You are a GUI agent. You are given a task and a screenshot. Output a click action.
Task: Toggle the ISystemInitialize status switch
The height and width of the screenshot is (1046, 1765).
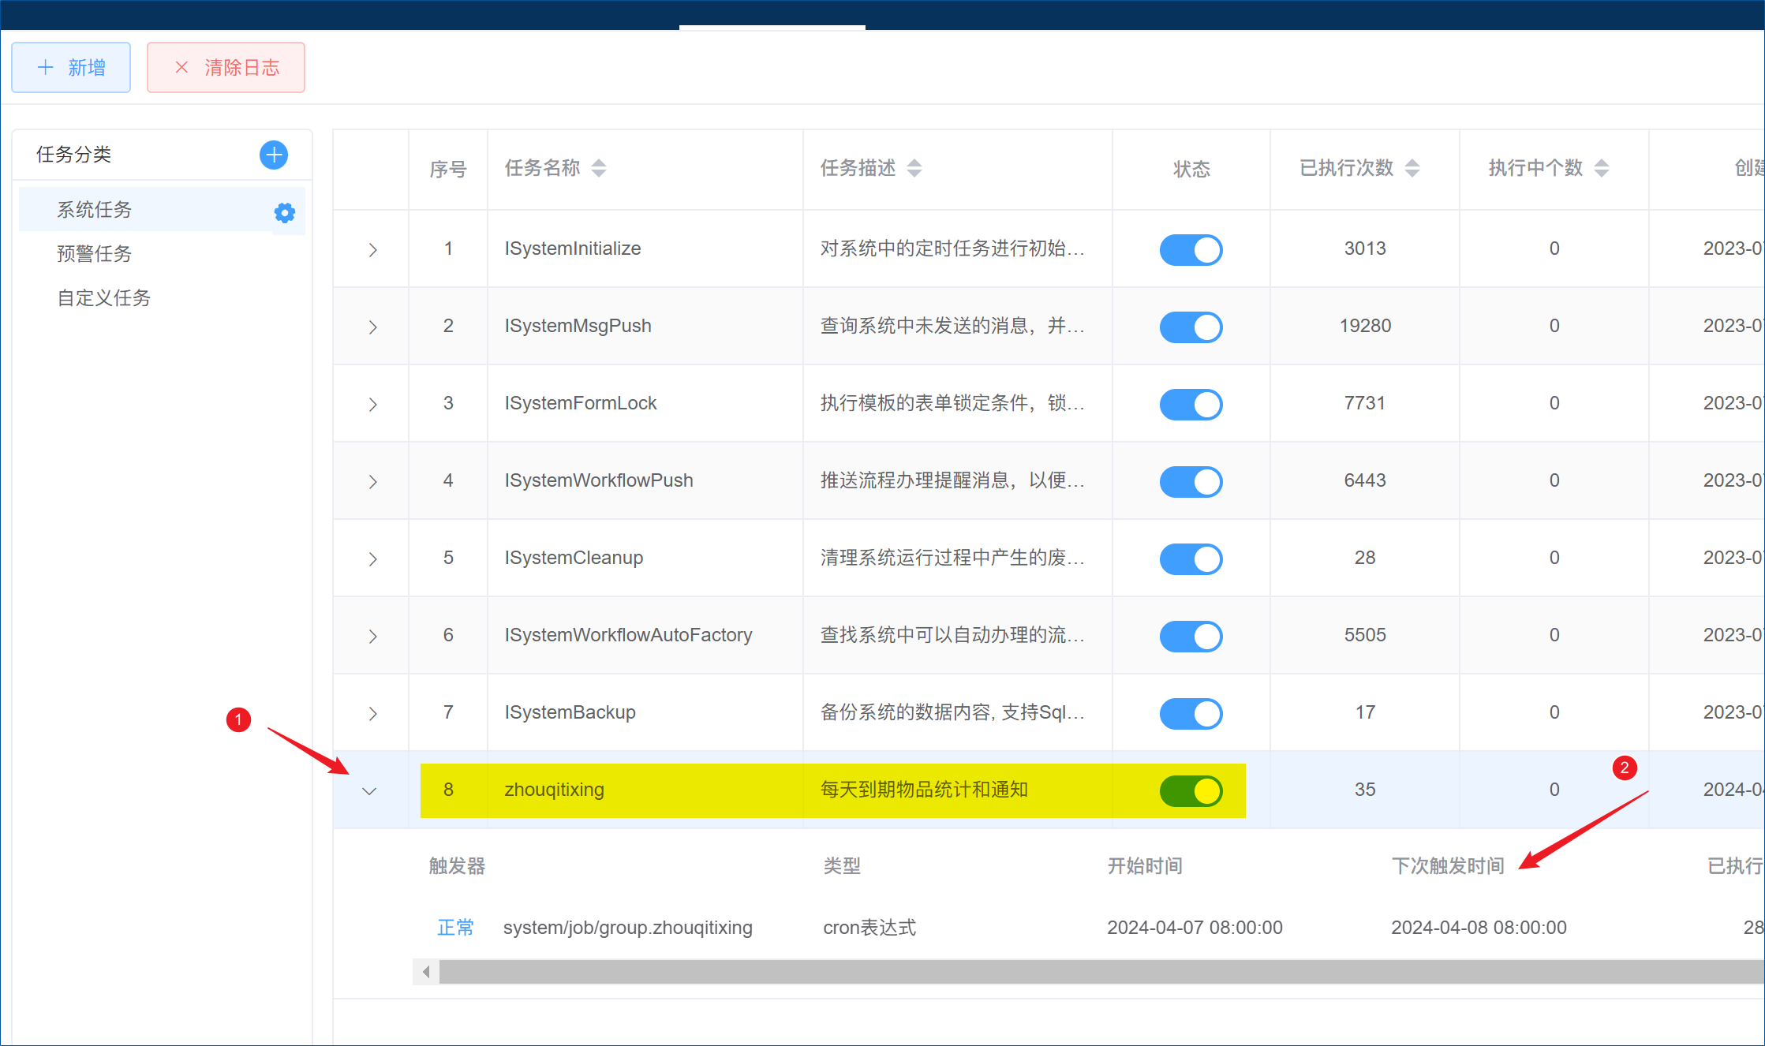pos(1191,249)
